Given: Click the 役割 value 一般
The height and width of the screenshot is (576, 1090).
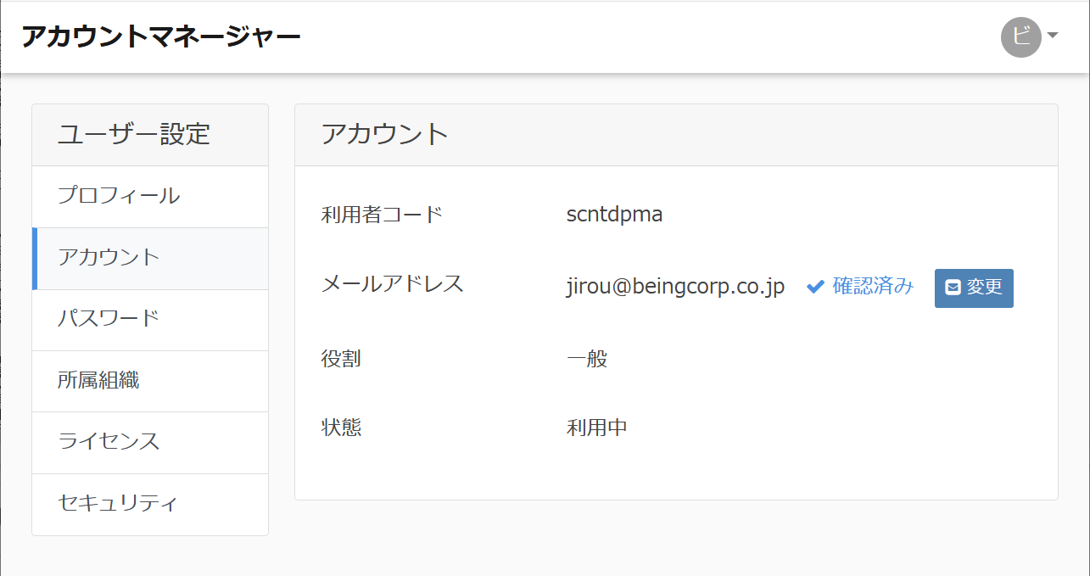Looking at the screenshot, I should point(587,359).
